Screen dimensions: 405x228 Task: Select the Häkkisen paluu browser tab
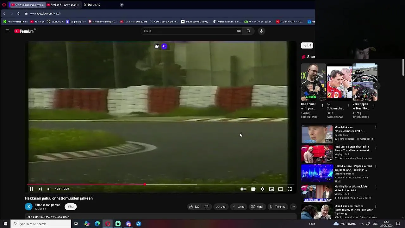tap(27, 5)
